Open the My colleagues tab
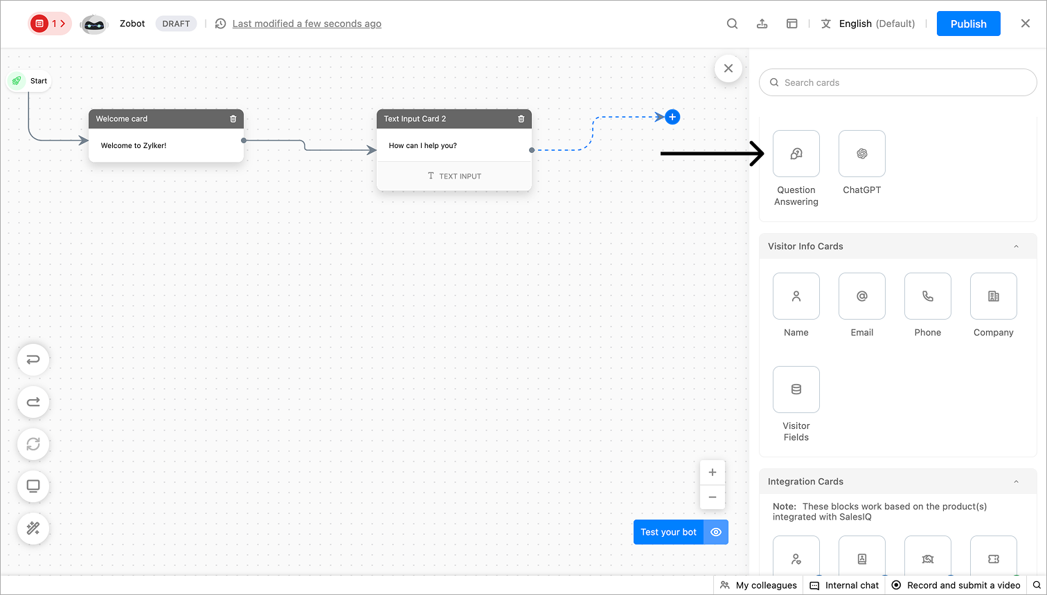1047x595 pixels. pos(758,585)
